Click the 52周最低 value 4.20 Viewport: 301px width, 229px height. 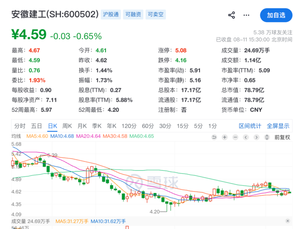tap(113, 110)
